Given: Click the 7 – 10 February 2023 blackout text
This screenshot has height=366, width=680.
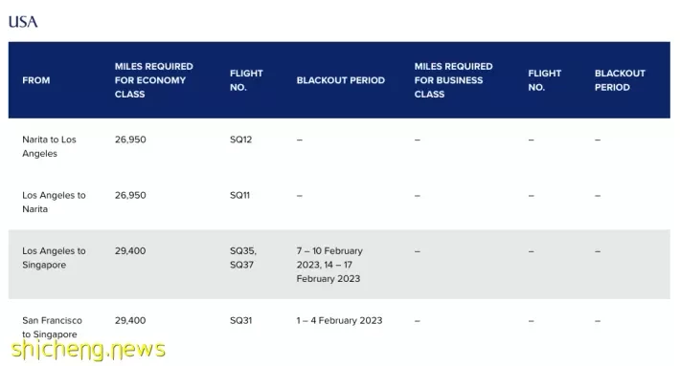Looking at the screenshot, I should click(329, 258).
